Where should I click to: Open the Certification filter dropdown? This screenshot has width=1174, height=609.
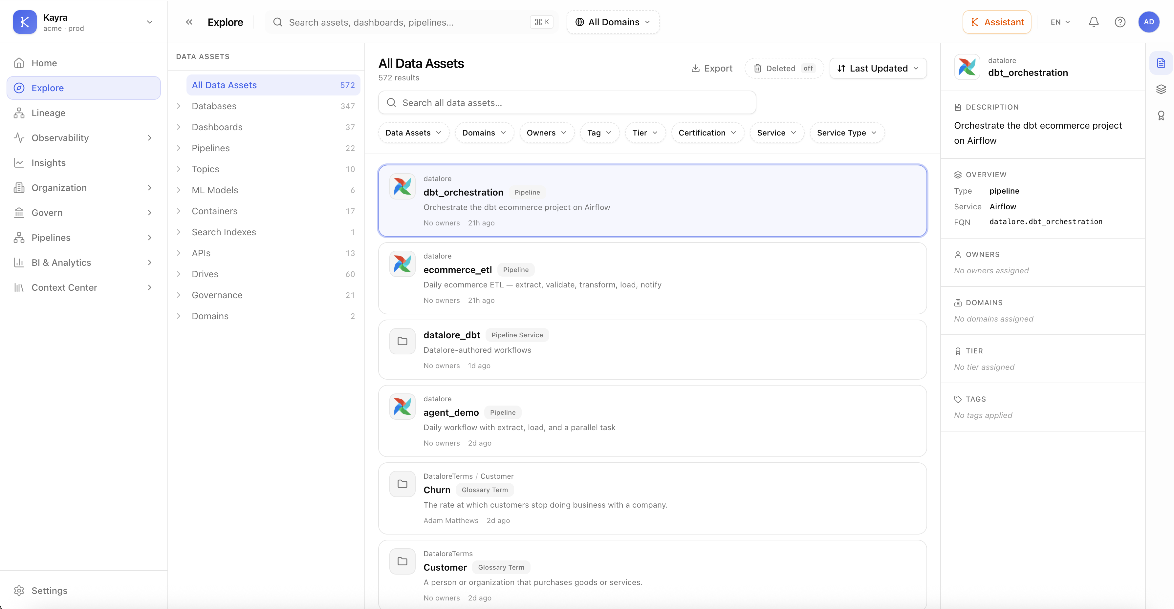707,133
